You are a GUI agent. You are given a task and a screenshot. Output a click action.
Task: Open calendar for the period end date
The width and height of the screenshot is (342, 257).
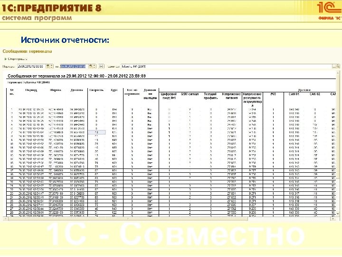pyautogui.click(x=91, y=66)
